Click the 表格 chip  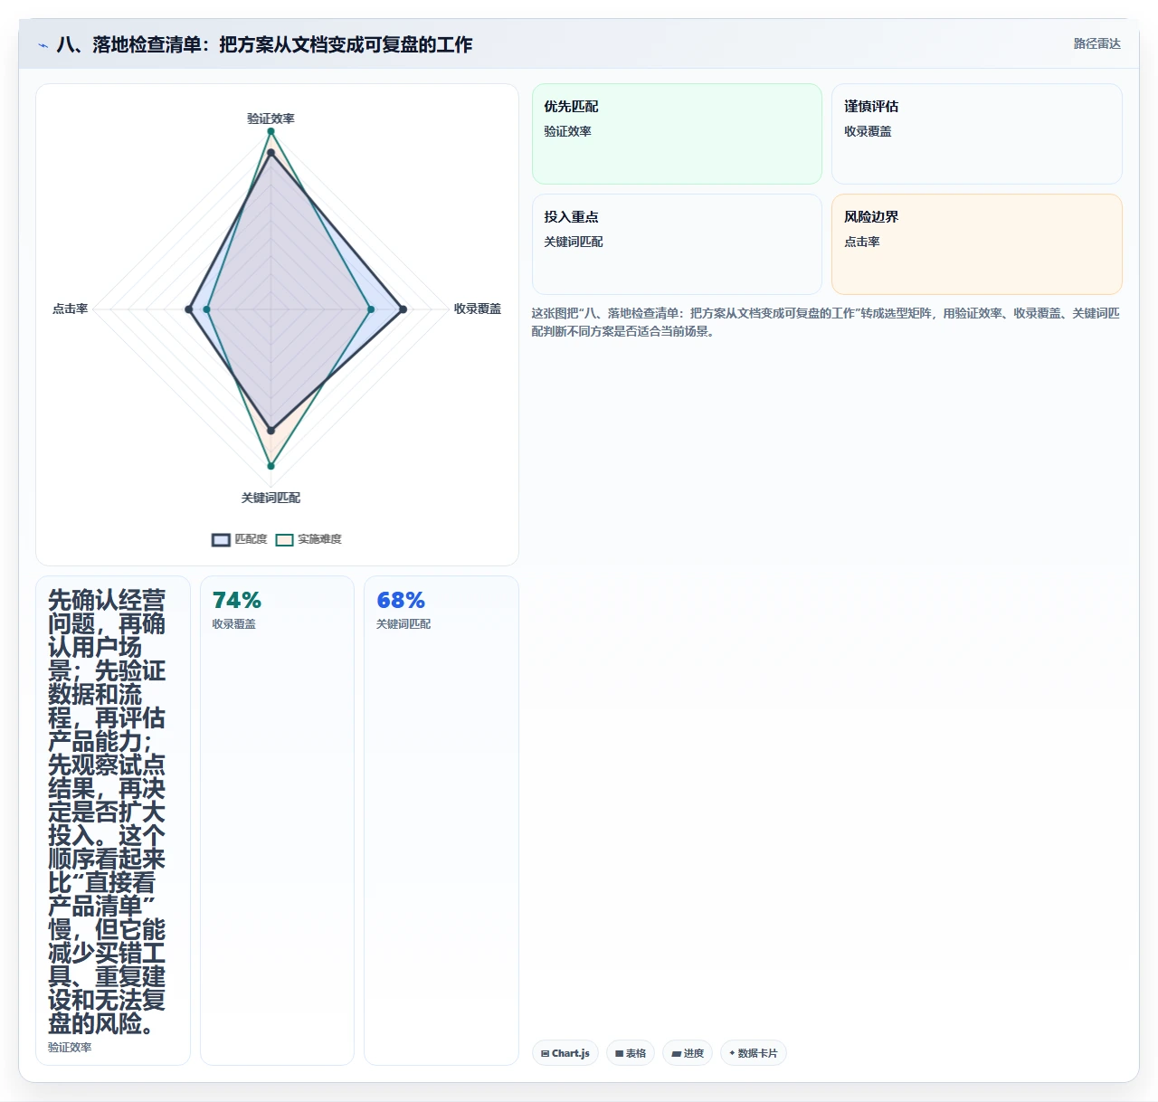(631, 1053)
